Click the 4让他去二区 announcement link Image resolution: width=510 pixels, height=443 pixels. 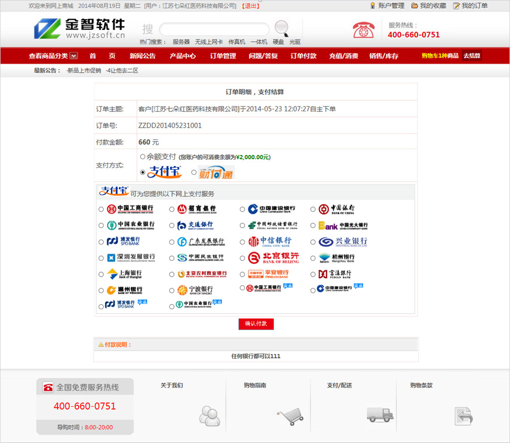[x=122, y=71]
